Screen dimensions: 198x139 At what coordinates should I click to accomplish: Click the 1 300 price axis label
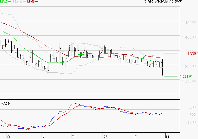(189, 66)
